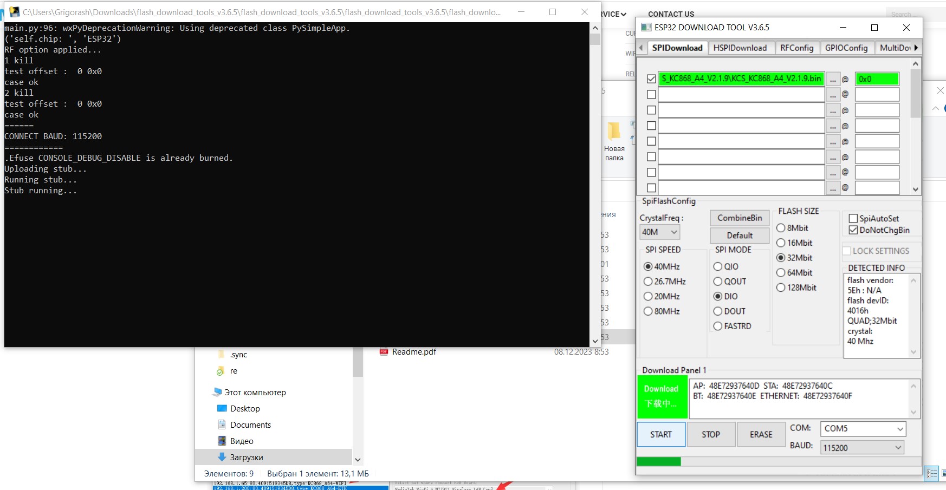Open the CrystalFreq 40M dropdown
This screenshot has width=946, height=490.
659,232
